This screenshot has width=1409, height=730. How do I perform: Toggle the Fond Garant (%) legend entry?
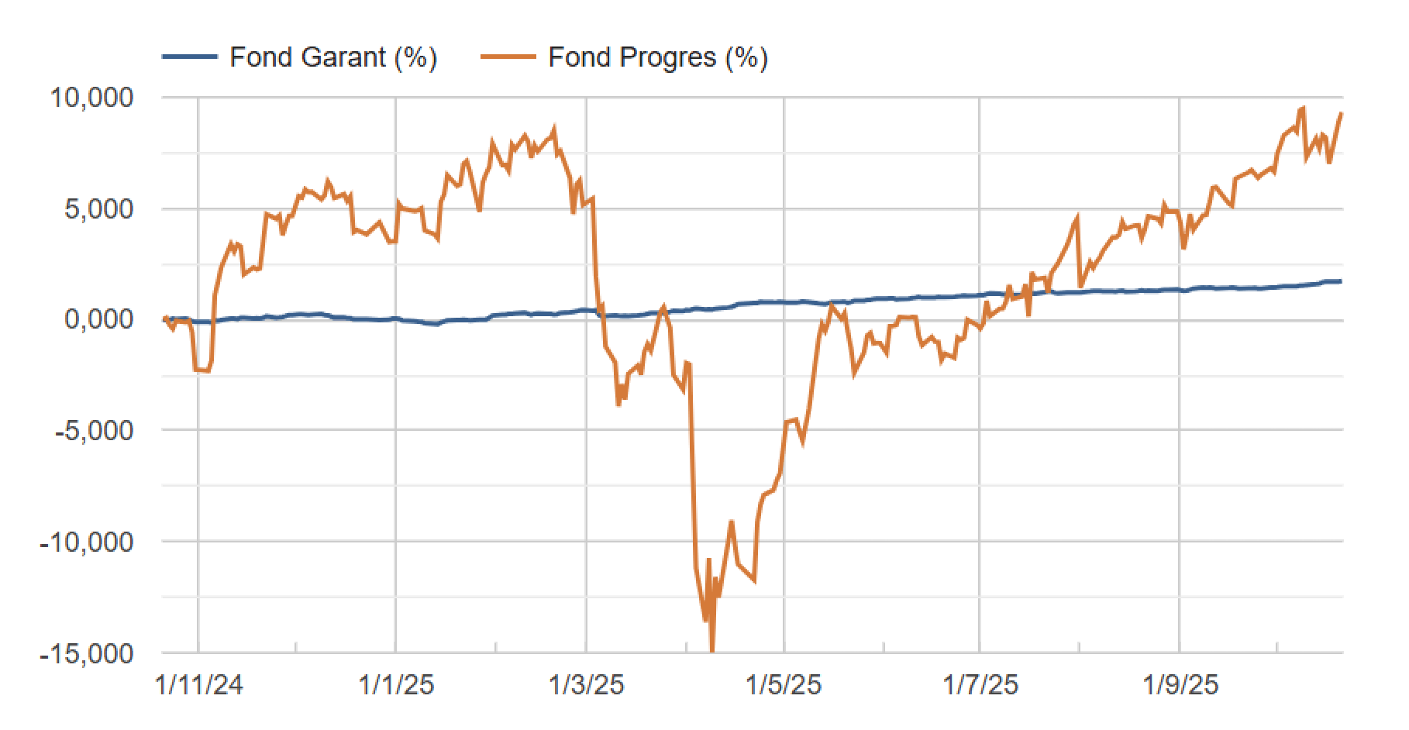click(x=333, y=57)
